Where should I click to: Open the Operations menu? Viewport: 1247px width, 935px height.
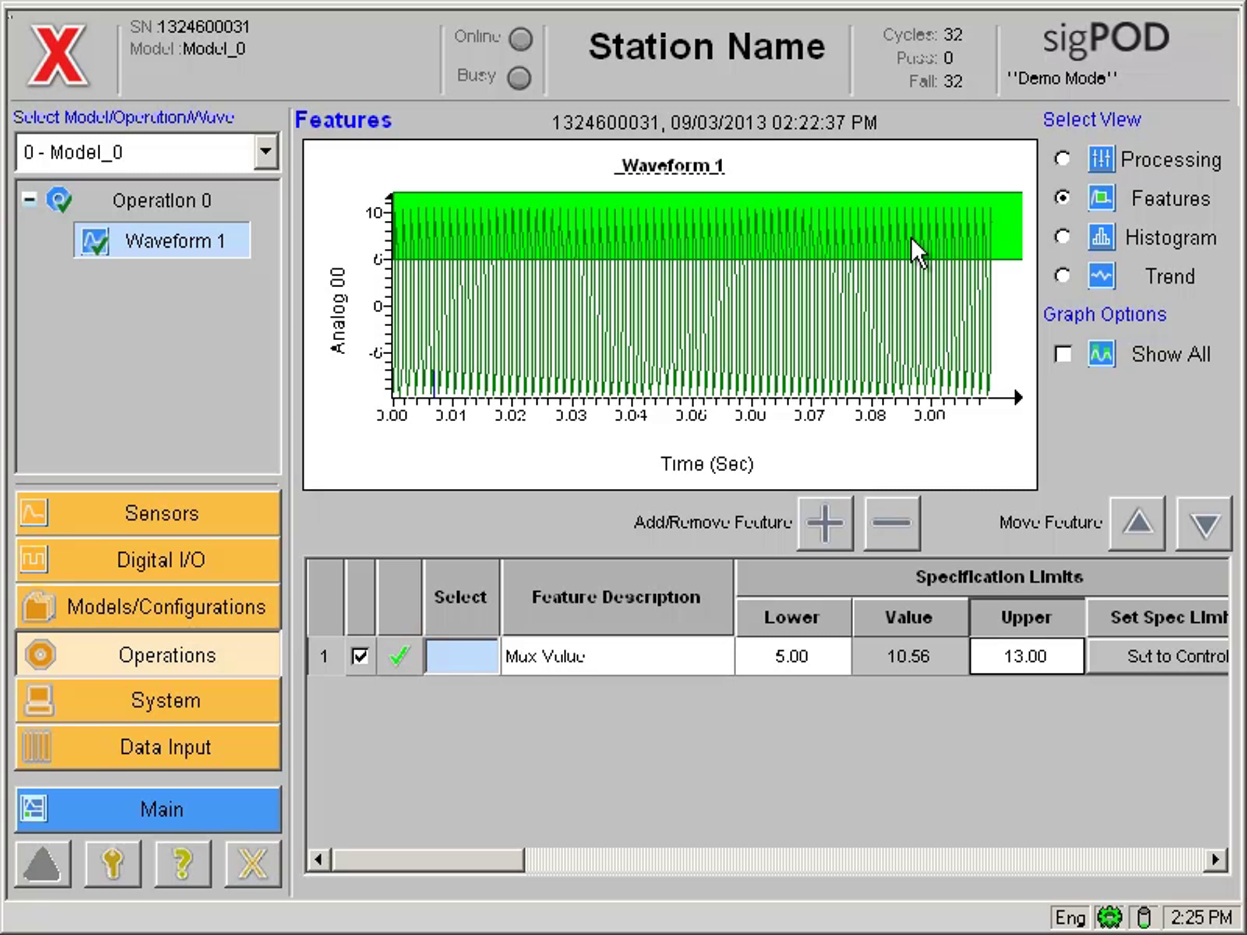tap(148, 655)
